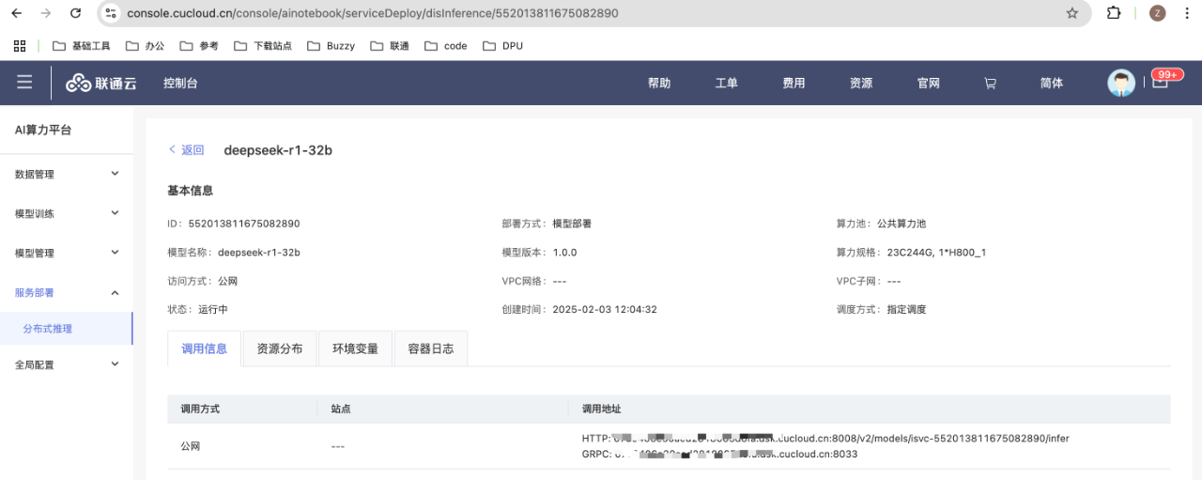This screenshot has height=480, width=1202.
Task: Click the HTTP 调用地址 line
Action: pyautogui.click(x=825, y=439)
